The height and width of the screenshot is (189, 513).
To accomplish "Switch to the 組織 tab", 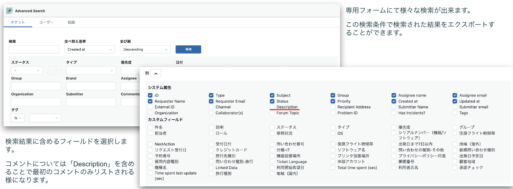I will (x=71, y=22).
